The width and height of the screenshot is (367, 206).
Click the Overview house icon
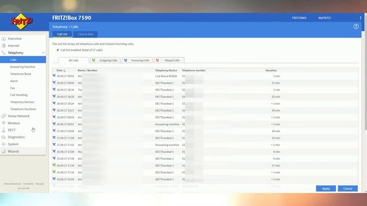3,38
